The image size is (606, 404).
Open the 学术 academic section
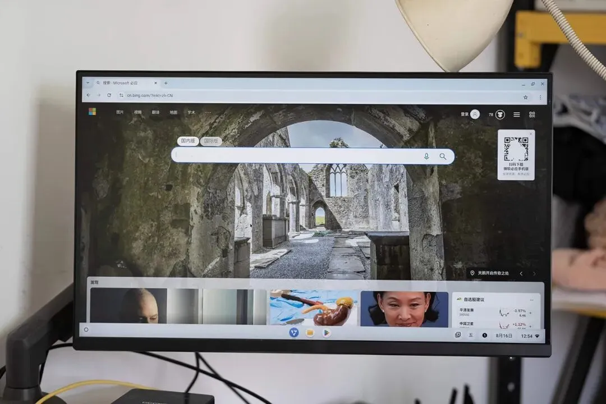(191, 112)
